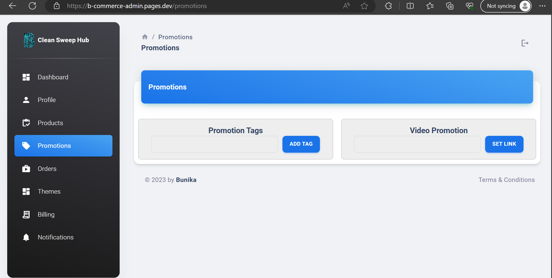Screen dimensions: 552x278
Task: Click the Bunika footer link
Action: (186, 180)
